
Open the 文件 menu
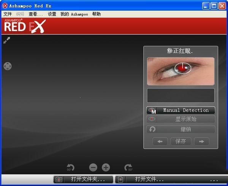8,14
